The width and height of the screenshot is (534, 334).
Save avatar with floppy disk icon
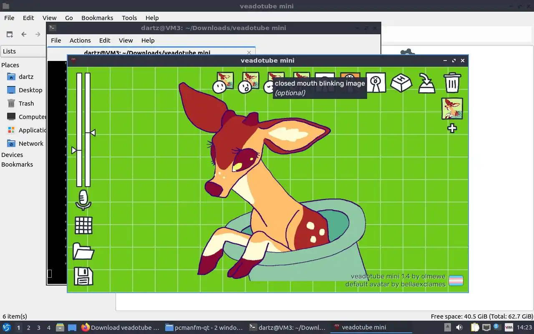(x=83, y=276)
